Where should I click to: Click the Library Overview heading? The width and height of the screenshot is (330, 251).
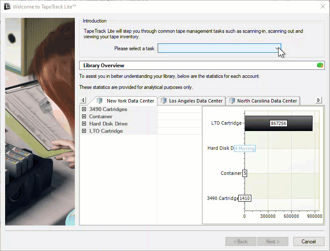pyautogui.click(x=103, y=66)
